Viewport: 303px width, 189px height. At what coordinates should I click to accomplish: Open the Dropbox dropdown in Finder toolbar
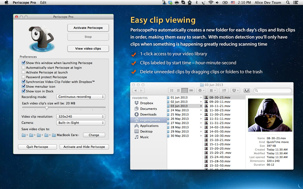235,90
